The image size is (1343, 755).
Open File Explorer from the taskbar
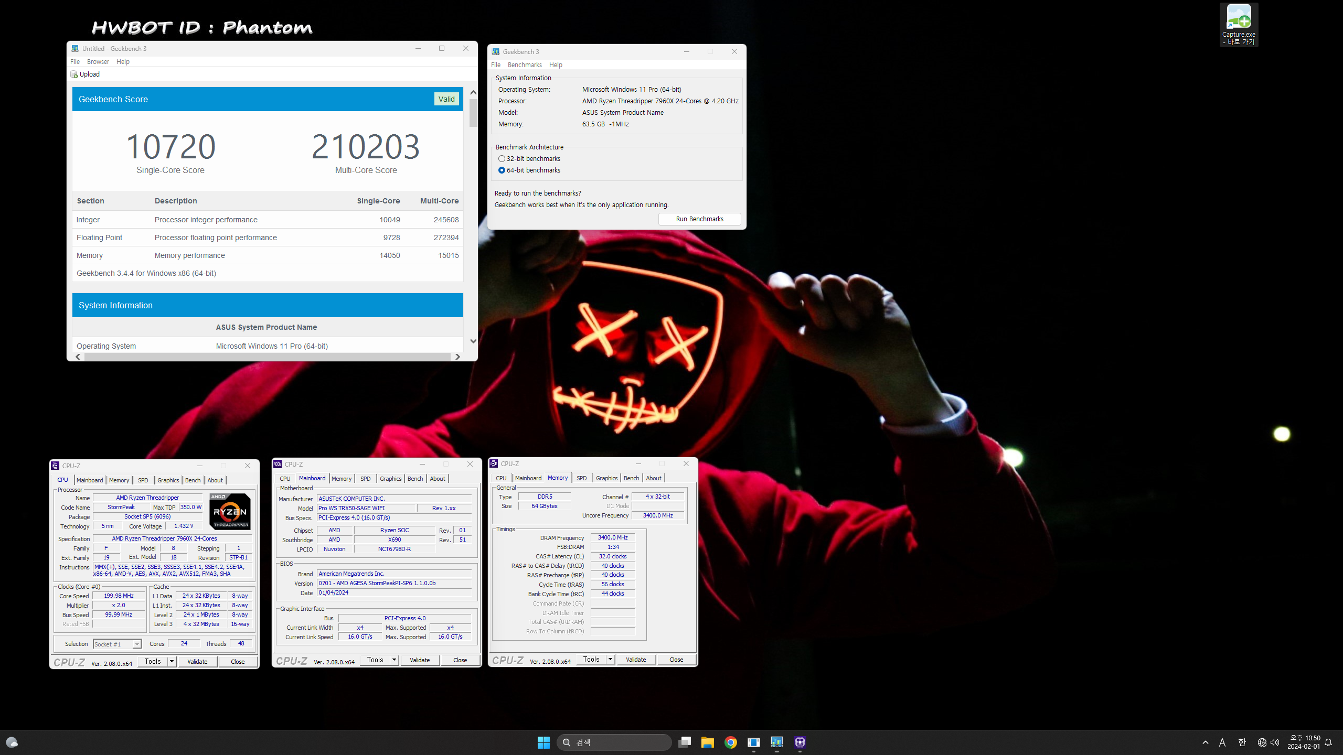coord(708,742)
